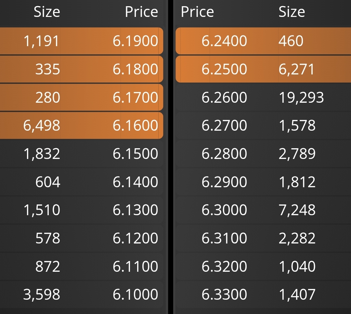Choose the bid row priced 6.1400
The height and width of the screenshot is (314, 351).
click(x=82, y=182)
